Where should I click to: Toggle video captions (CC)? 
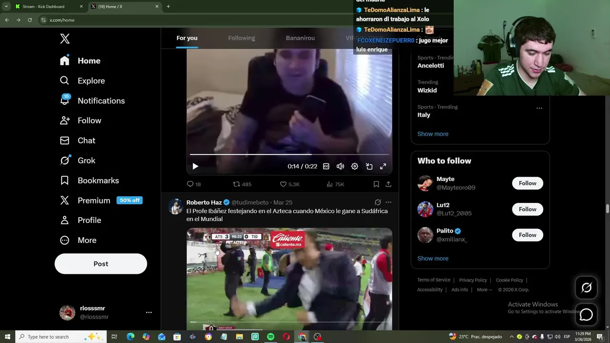326,166
